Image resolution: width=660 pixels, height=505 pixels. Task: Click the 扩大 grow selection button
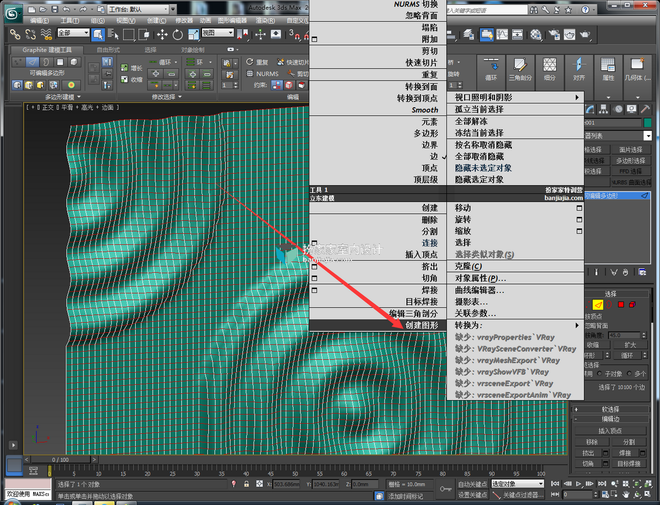(x=630, y=345)
